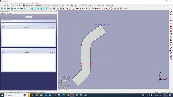Select the perpendicular constraint icon
The width and height of the screenshot is (173, 97).
pyautogui.click(x=171, y=26)
